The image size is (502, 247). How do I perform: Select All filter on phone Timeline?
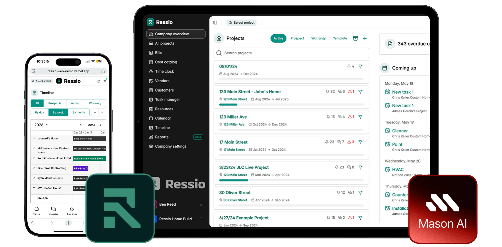(37, 103)
